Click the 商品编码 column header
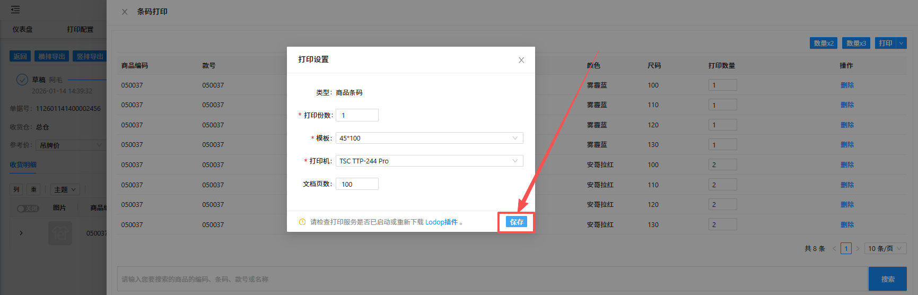This screenshot has height=295, width=918. [135, 66]
